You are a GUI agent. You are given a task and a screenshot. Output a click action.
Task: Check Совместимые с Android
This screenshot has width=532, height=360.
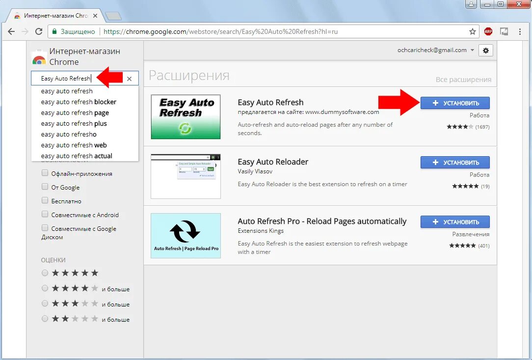coord(45,214)
